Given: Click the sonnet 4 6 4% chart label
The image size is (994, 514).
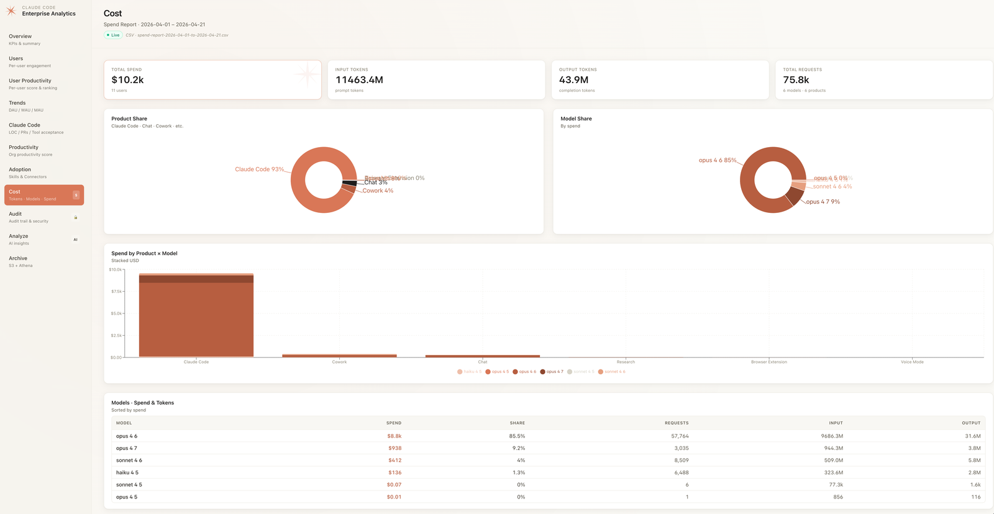Looking at the screenshot, I should coord(832,186).
